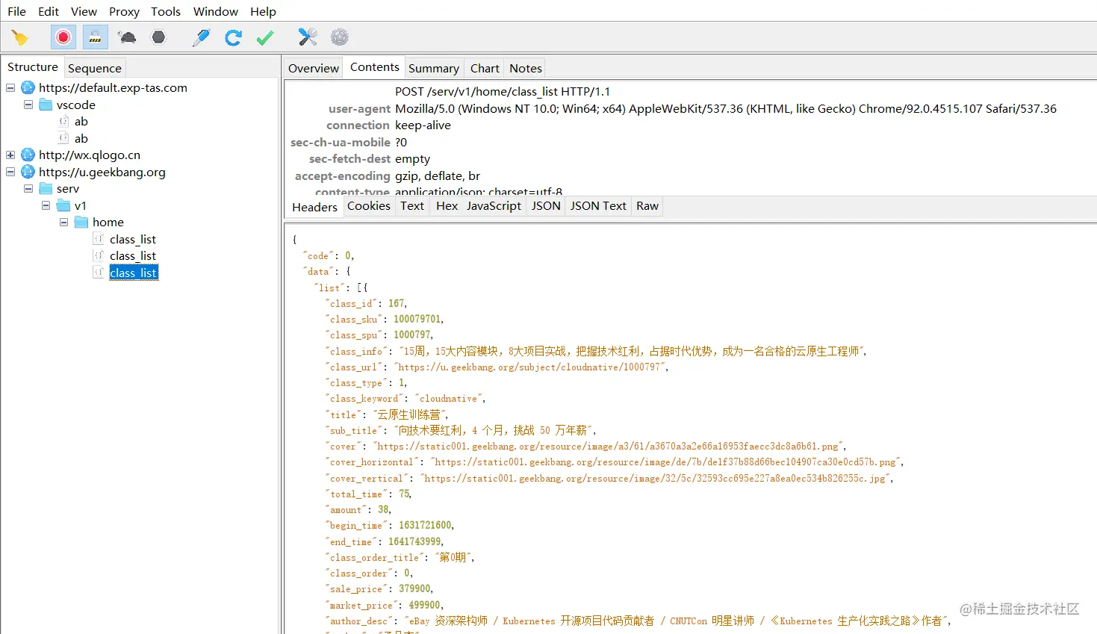Toggle breakpoints with the hexagon icon
Screen dimensions: 1097x634
(x=158, y=37)
